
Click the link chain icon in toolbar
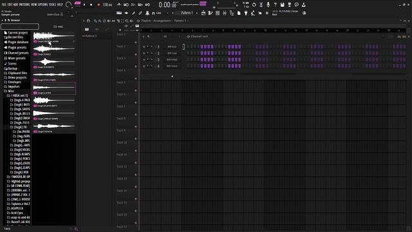pyautogui.click(x=140, y=13)
